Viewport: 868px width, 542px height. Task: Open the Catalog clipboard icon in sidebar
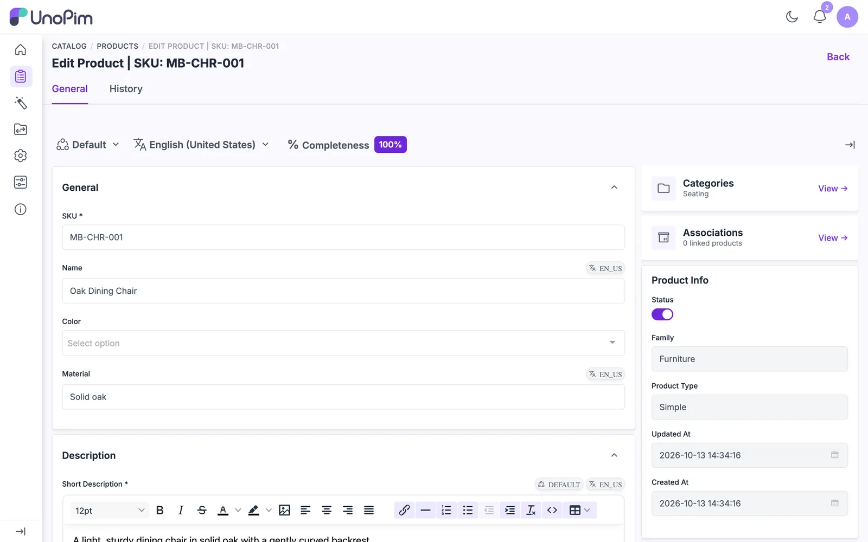pos(21,76)
